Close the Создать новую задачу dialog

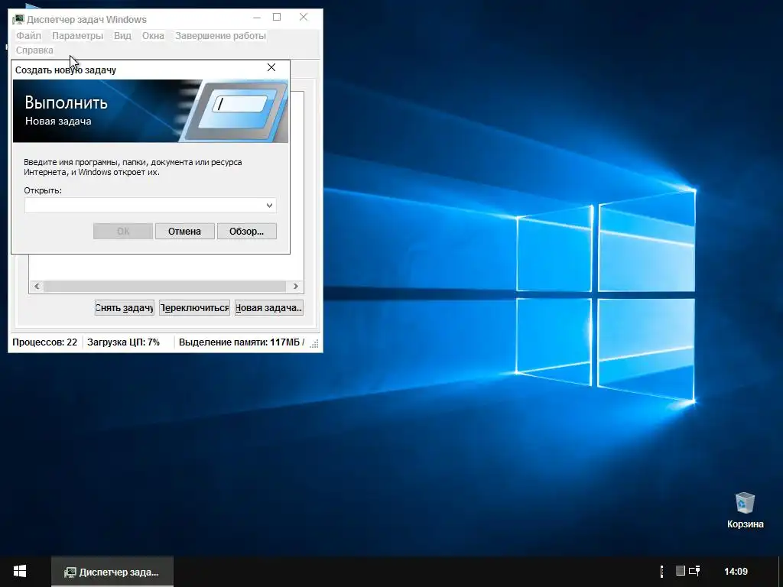(271, 67)
